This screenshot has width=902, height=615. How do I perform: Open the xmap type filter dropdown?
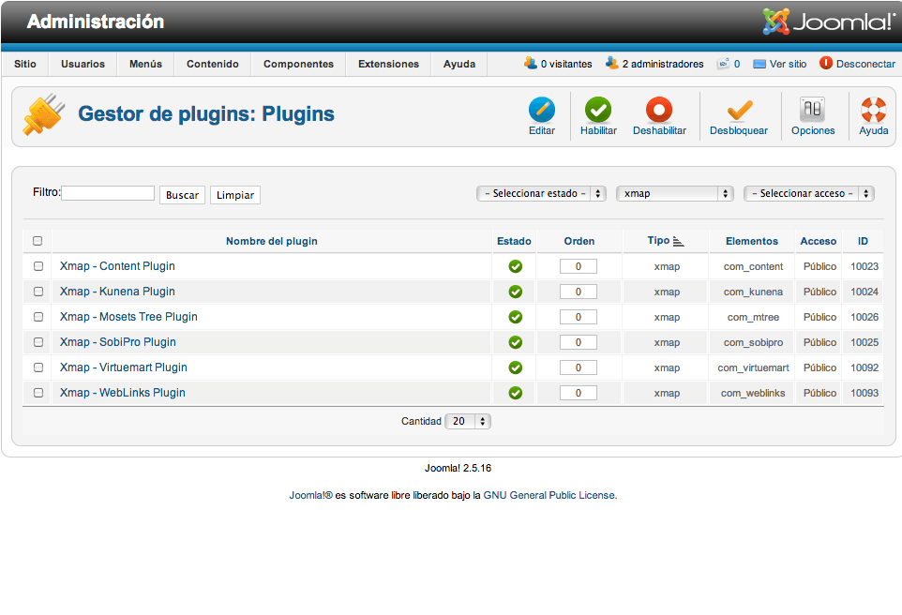675,194
